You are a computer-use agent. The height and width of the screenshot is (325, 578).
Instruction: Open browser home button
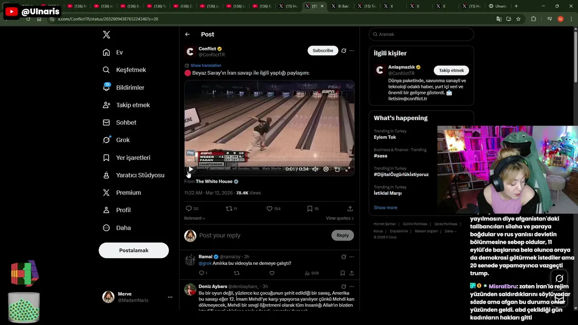pyautogui.click(x=39, y=19)
